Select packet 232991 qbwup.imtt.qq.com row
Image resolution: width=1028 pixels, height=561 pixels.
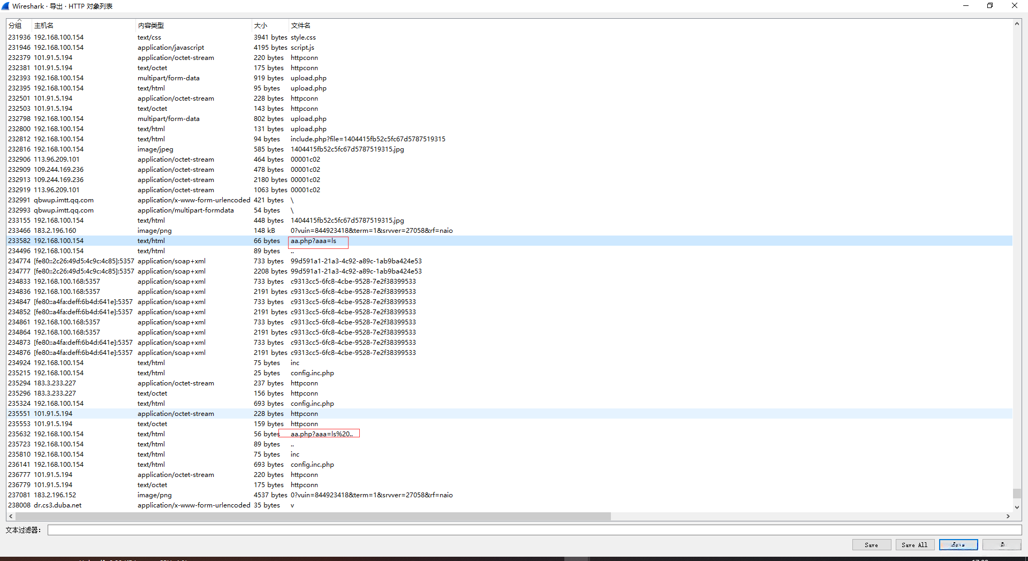pos(509,200)
